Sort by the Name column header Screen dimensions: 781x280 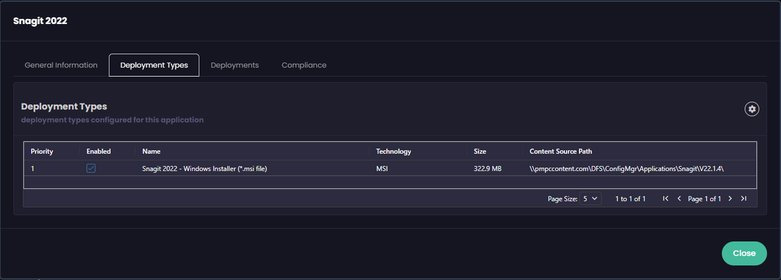[151, 151]
